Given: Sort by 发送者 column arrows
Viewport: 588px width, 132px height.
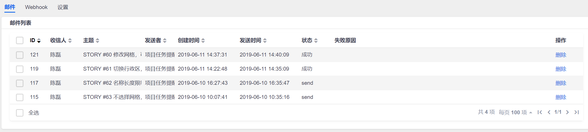Looking at the screenshot, I should point(165,41).
